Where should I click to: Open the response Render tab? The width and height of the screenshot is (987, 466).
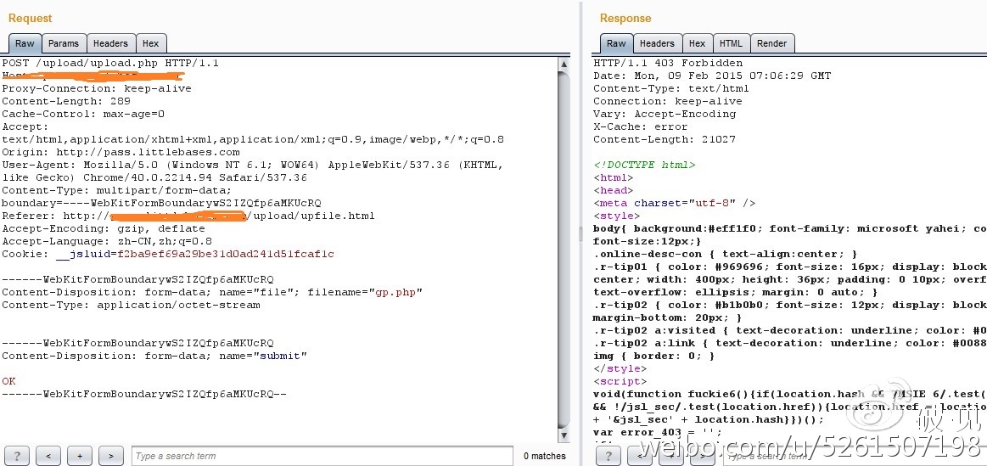coord(771,43)
